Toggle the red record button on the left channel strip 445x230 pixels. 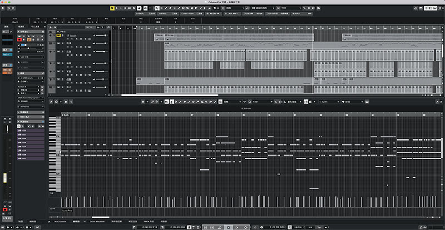(x=4, y=209)
